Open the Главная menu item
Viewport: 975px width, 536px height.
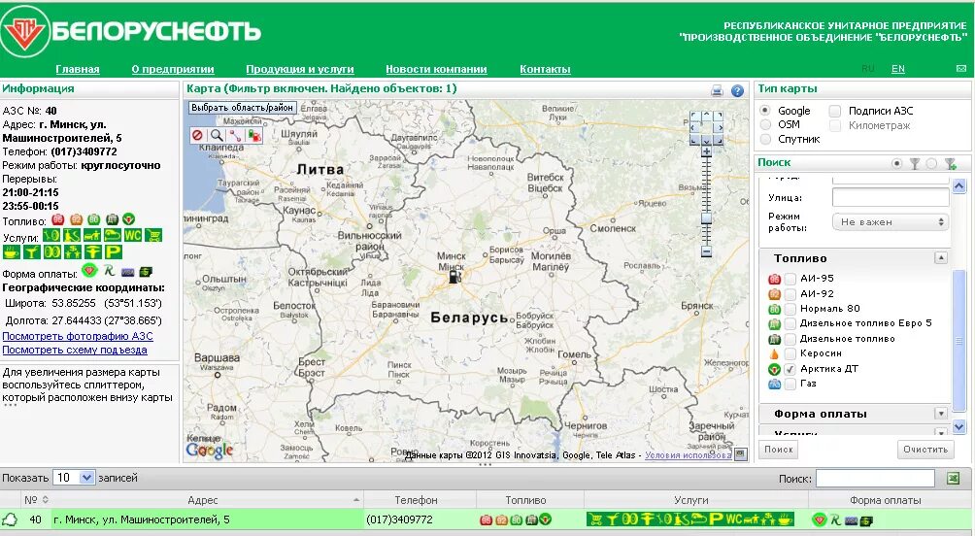pos(78,69)
